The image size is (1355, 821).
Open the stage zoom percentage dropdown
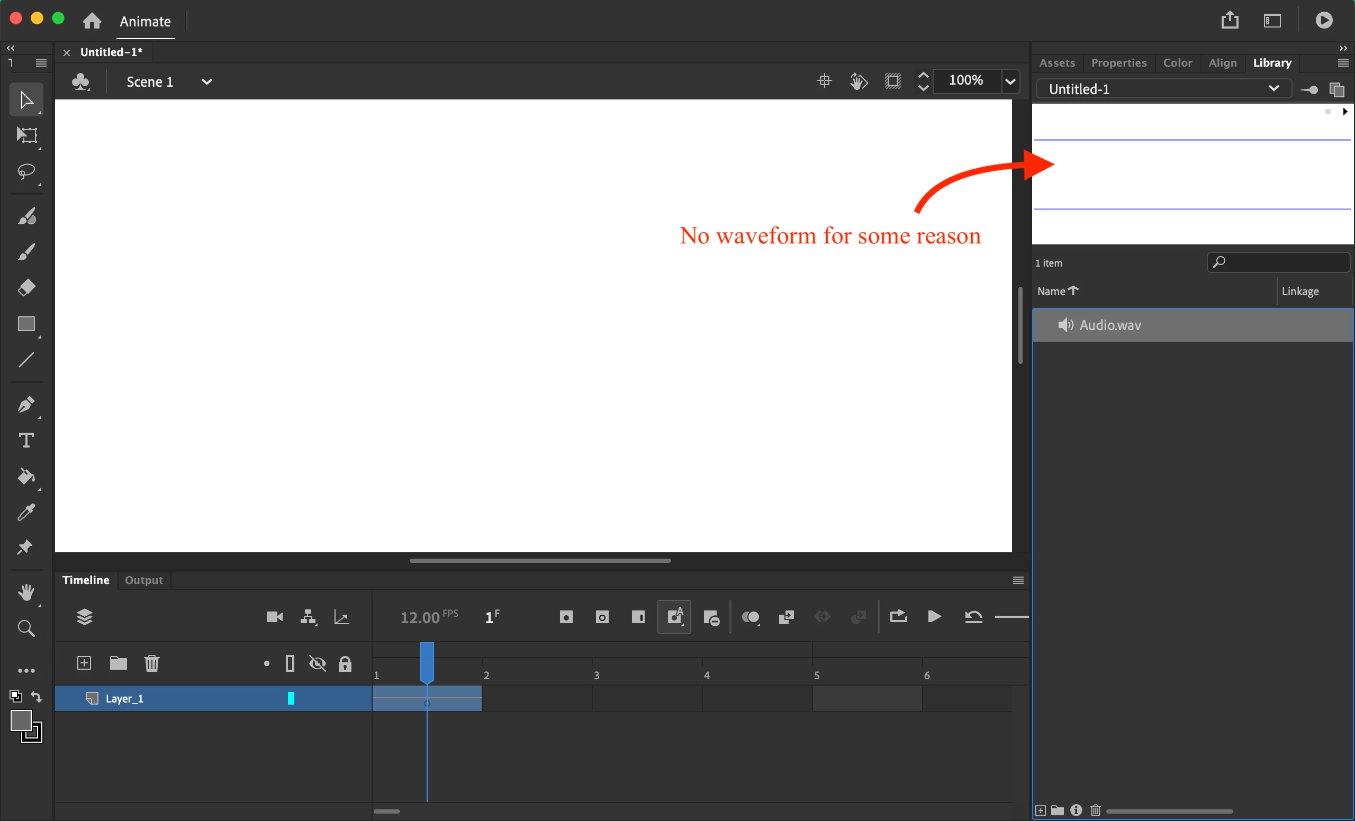point(1010,82)
